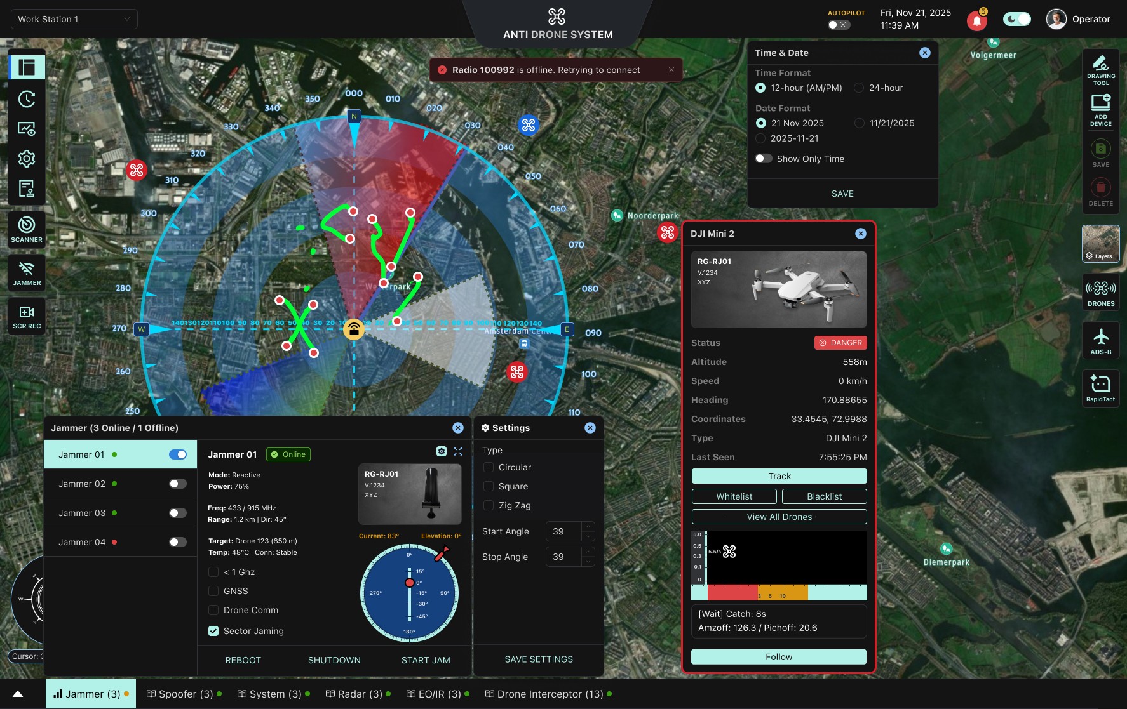This screenshot has height=709, width=1127.
Task: Open the Work Station 1 dropdown
Action: coord(74,19)
